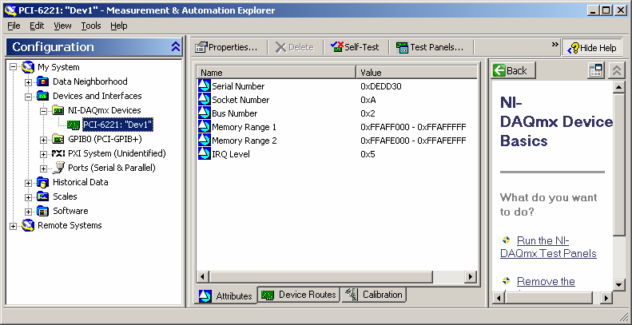Open device Properties from toolbar
Screen dimensions: 632x325
point(227,47)
